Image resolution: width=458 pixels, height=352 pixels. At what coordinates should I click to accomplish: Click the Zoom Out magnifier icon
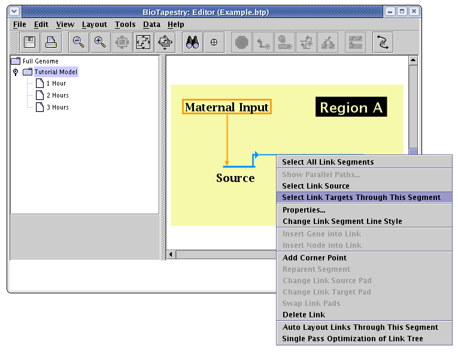[78, 43]
